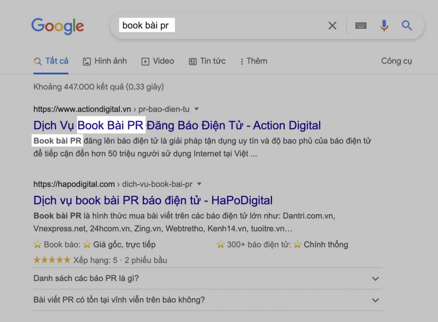
Task: Clear the search query with the X icon
Action: tap(332, 26)
